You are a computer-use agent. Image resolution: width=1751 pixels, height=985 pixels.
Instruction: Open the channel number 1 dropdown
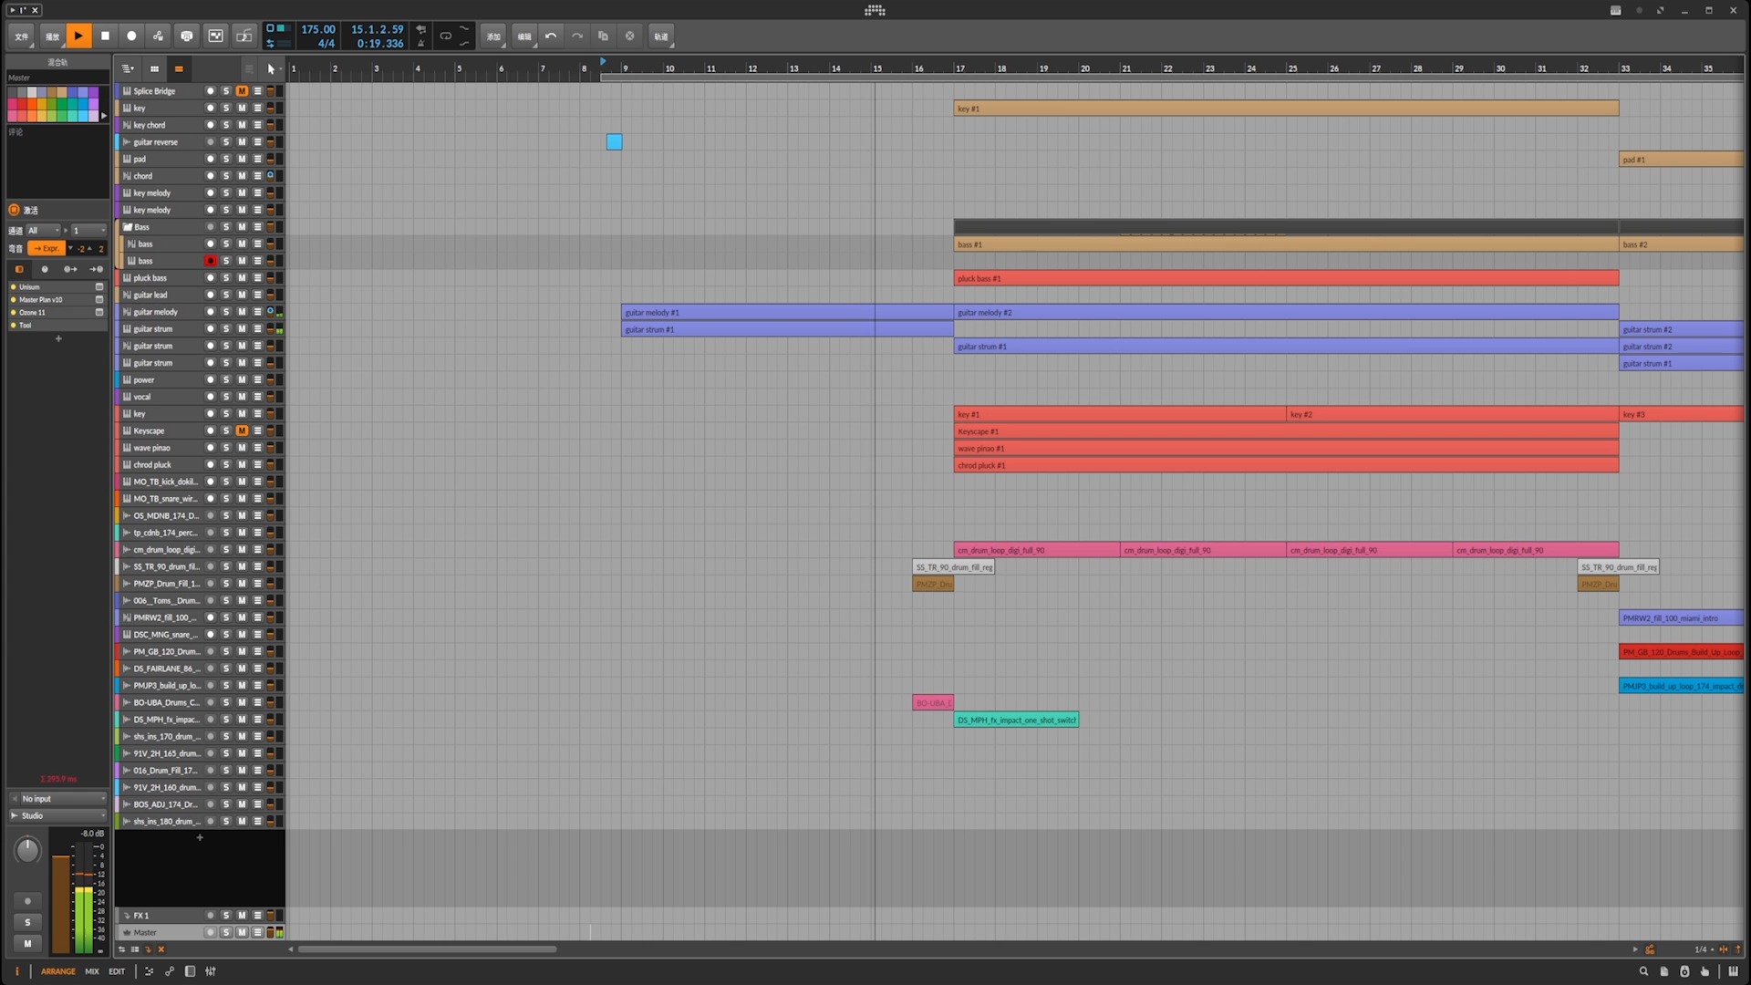(x=88, y=231)
